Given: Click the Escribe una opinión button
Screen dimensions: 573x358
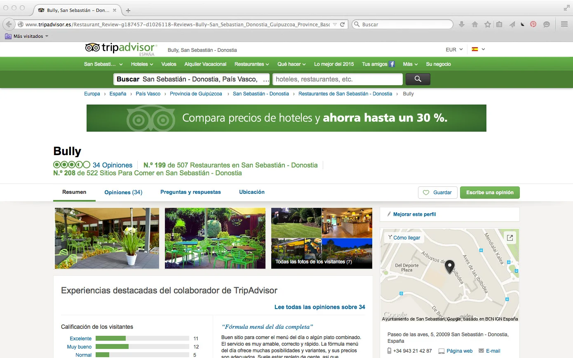Looking at the screenshot, I should click(x=490, y=193).
